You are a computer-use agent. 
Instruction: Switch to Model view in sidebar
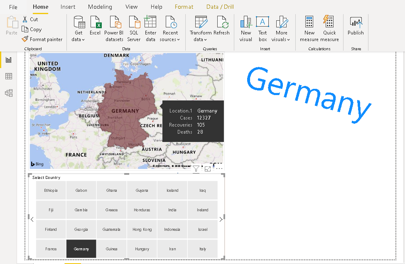point(9,93)
